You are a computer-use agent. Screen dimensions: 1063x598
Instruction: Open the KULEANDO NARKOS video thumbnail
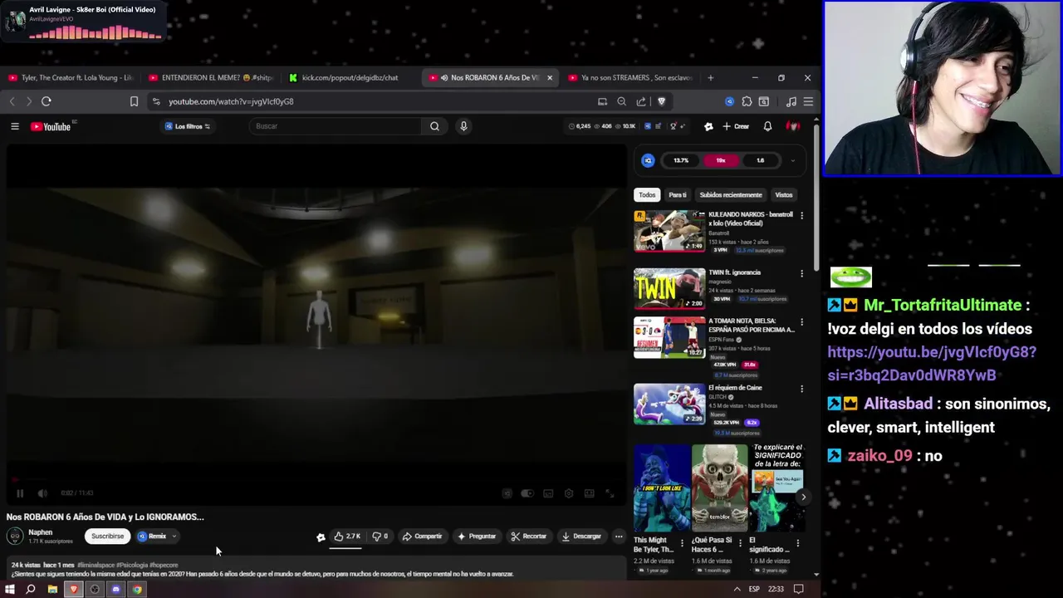point(669,231)
